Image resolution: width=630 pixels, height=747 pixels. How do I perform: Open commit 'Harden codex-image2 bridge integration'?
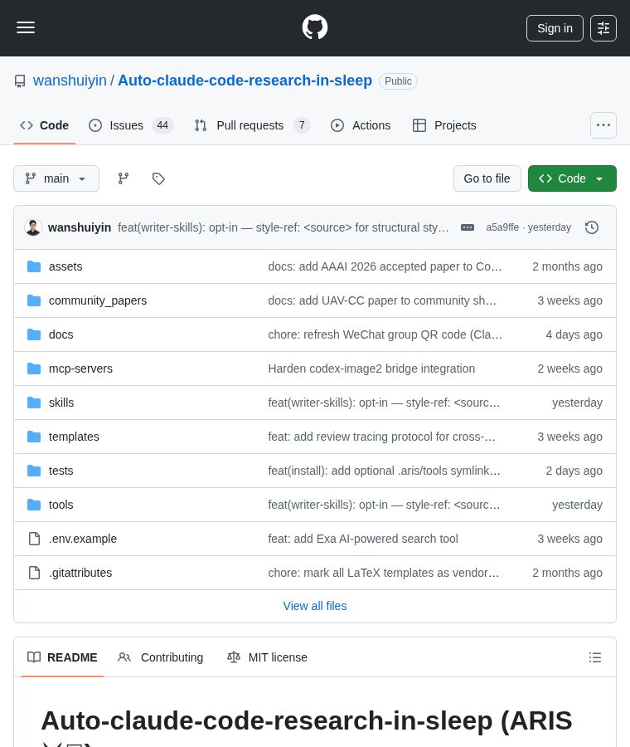pyautogui.click(x=371, y=369)
